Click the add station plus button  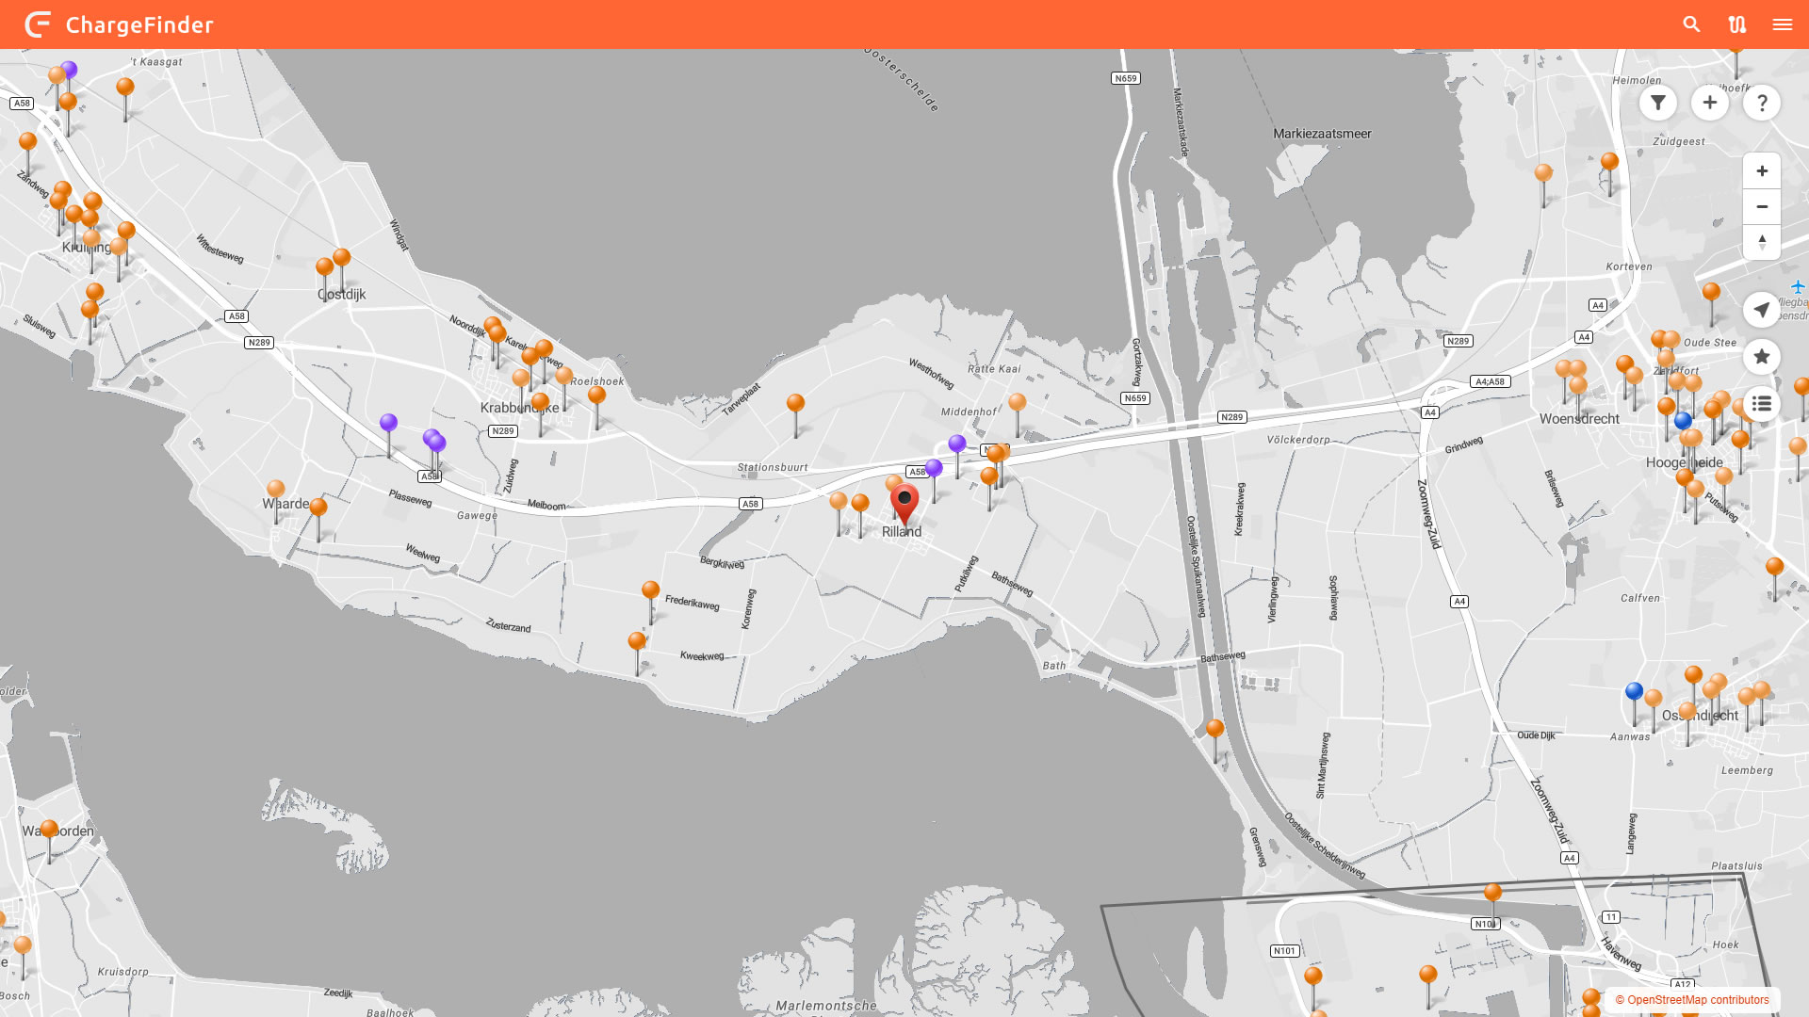pyautogui.click(x=1709, y=103)
